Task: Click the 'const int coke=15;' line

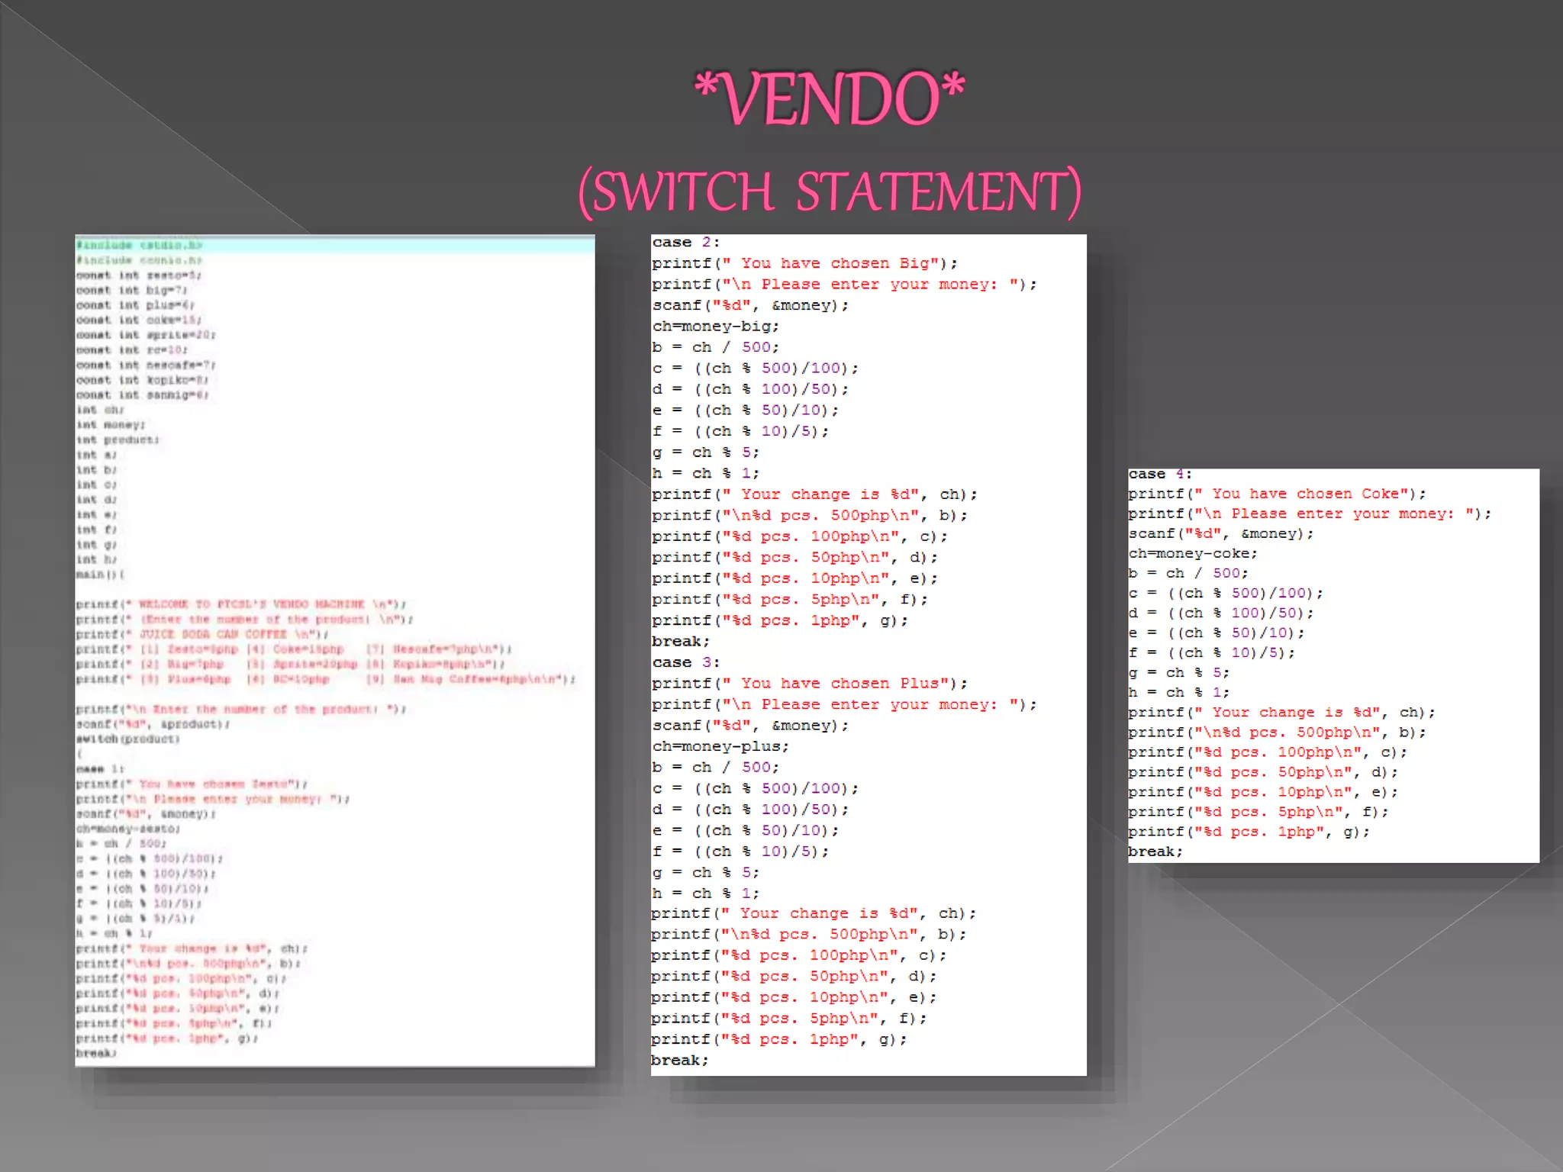Action: click(x=139, y=320)
